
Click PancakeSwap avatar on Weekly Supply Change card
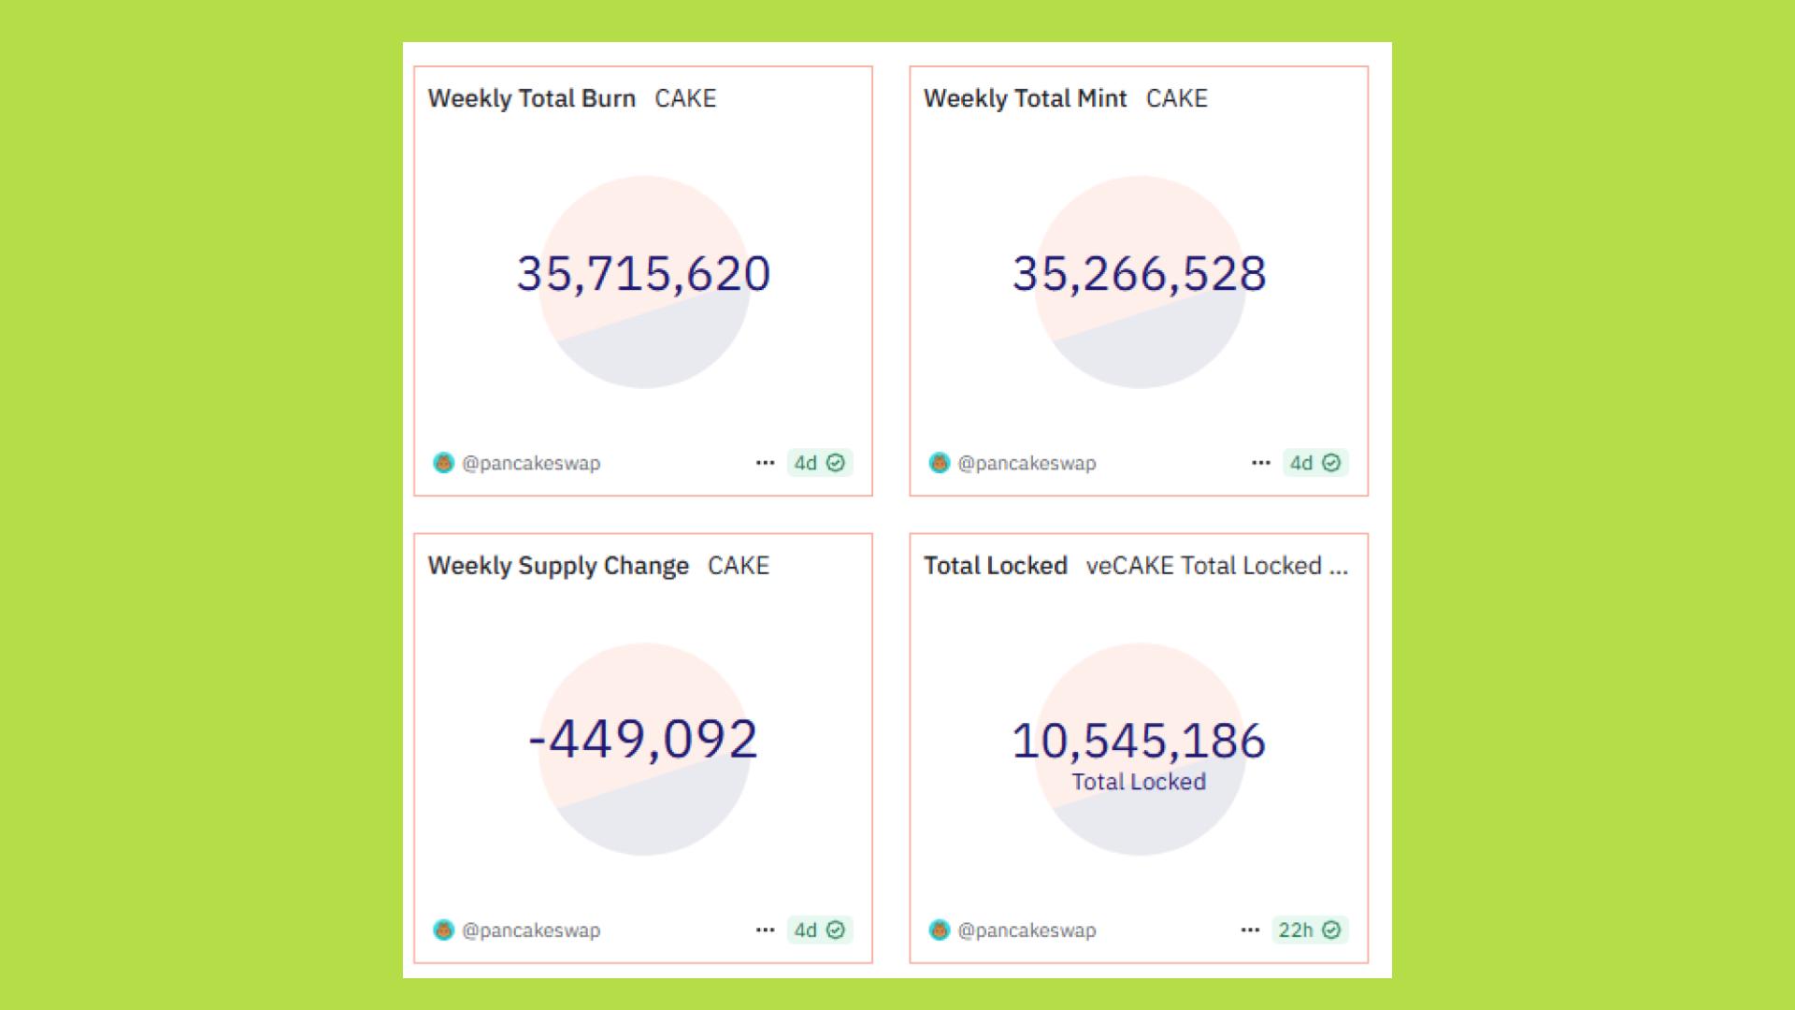tap(443, 931)
